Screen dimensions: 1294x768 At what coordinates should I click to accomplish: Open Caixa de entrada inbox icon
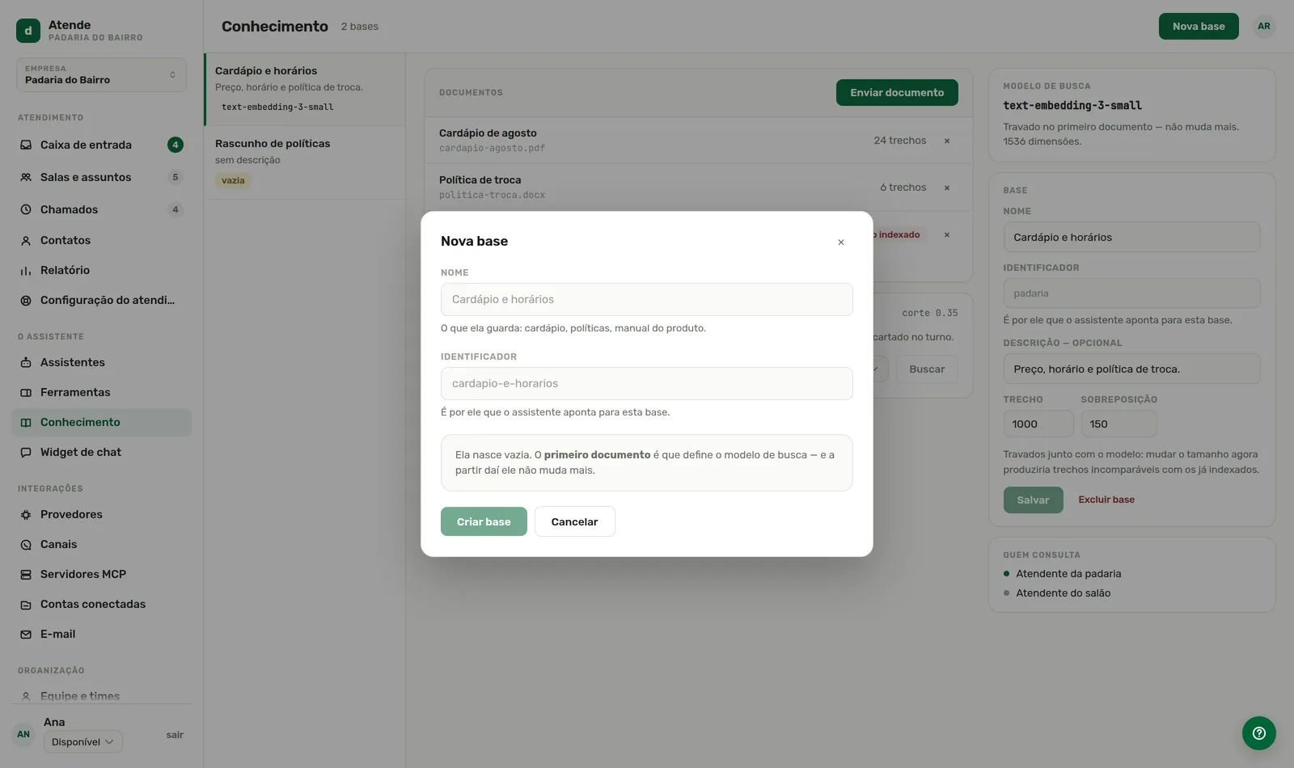coord(26,145)
